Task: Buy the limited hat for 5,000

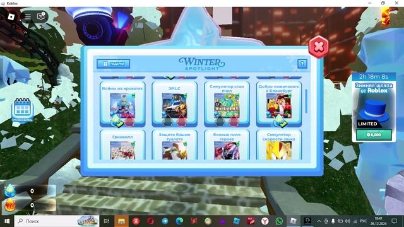Action: (374, 134)
